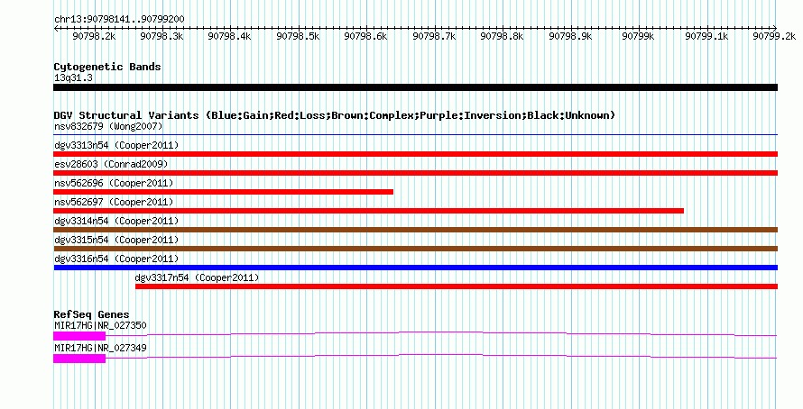Viewport: 803px width, 409px height.
Task: Open variant label dgv3313n54 (Cooper2011)
Action: (x=116, y=145)
